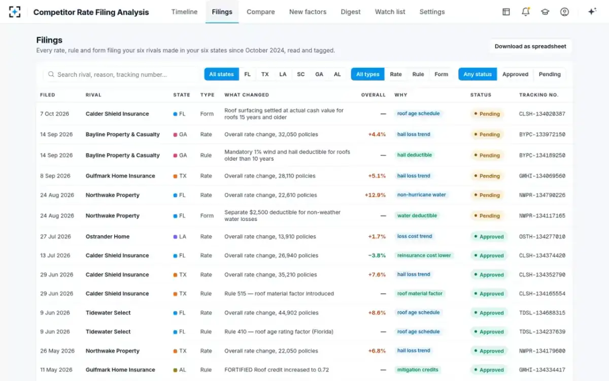Select the Any status filter

(x=478, y=74)
